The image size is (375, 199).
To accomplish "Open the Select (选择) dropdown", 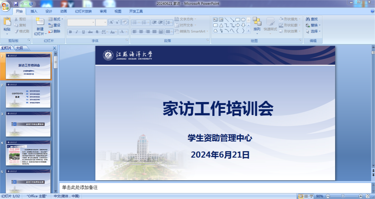I will [x=313, y=31].
